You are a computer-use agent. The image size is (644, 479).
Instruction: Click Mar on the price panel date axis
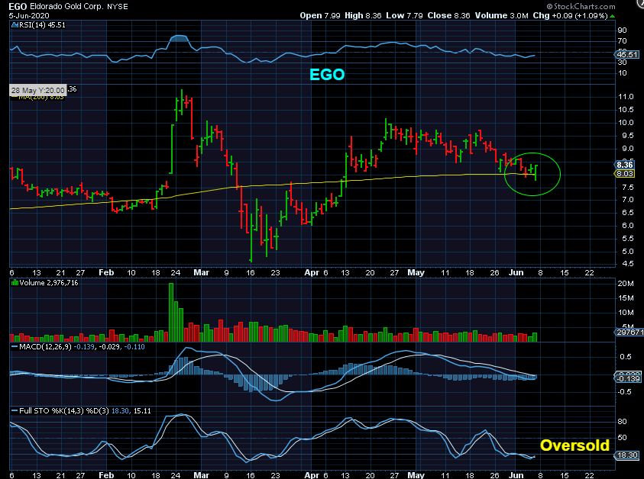(x=201, y=273)
